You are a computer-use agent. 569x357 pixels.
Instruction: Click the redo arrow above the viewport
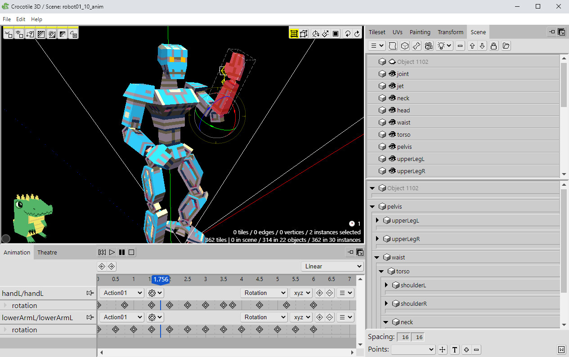pos(357,33)
